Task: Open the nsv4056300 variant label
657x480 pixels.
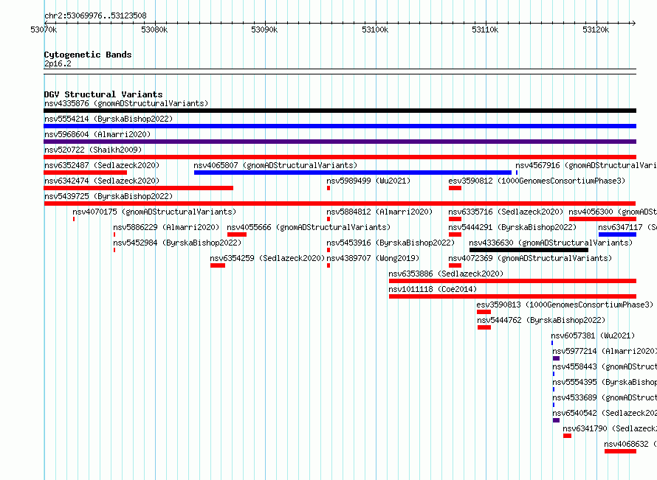Action: 613,212
